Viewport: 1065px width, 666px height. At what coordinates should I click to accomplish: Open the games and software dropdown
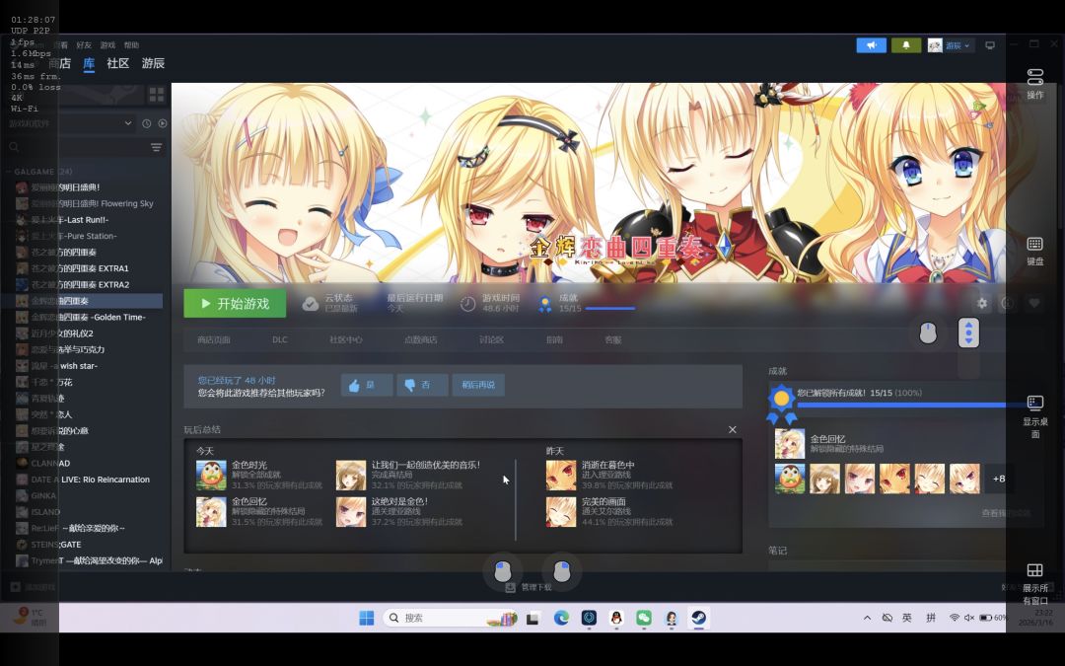pyautogui.click(x=71, y=123)
